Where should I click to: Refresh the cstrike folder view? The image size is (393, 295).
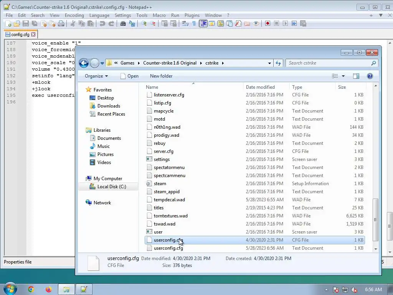pos(278,63)
